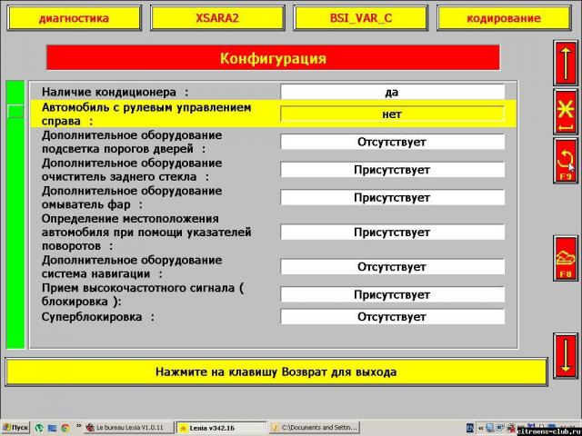Select the очиститель заднего стекла label

click(x=132, y=170)
